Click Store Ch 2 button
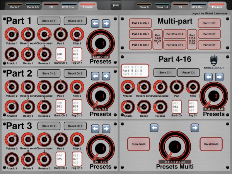Screen dimensions: 232x174 [49, 73]
